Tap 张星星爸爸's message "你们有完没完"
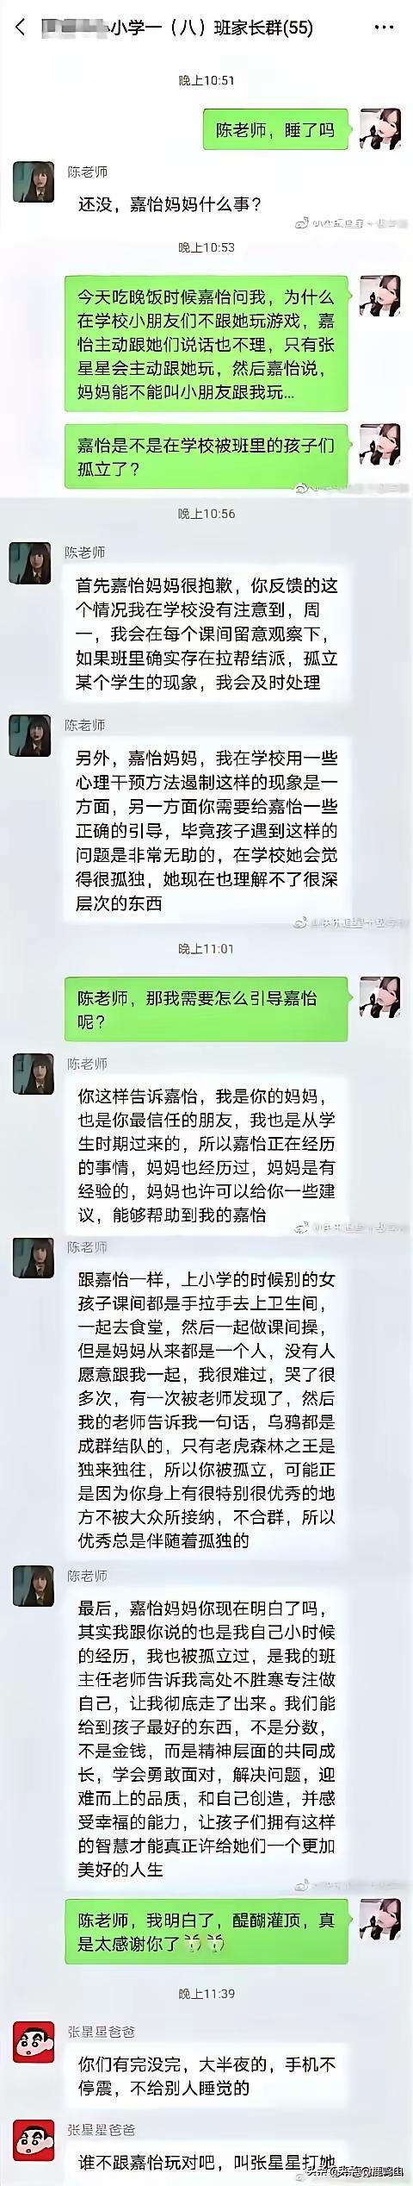 coord(206,2077)
